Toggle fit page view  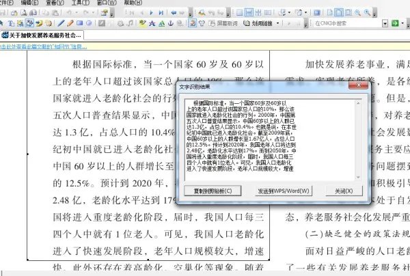tap(348, 12)
